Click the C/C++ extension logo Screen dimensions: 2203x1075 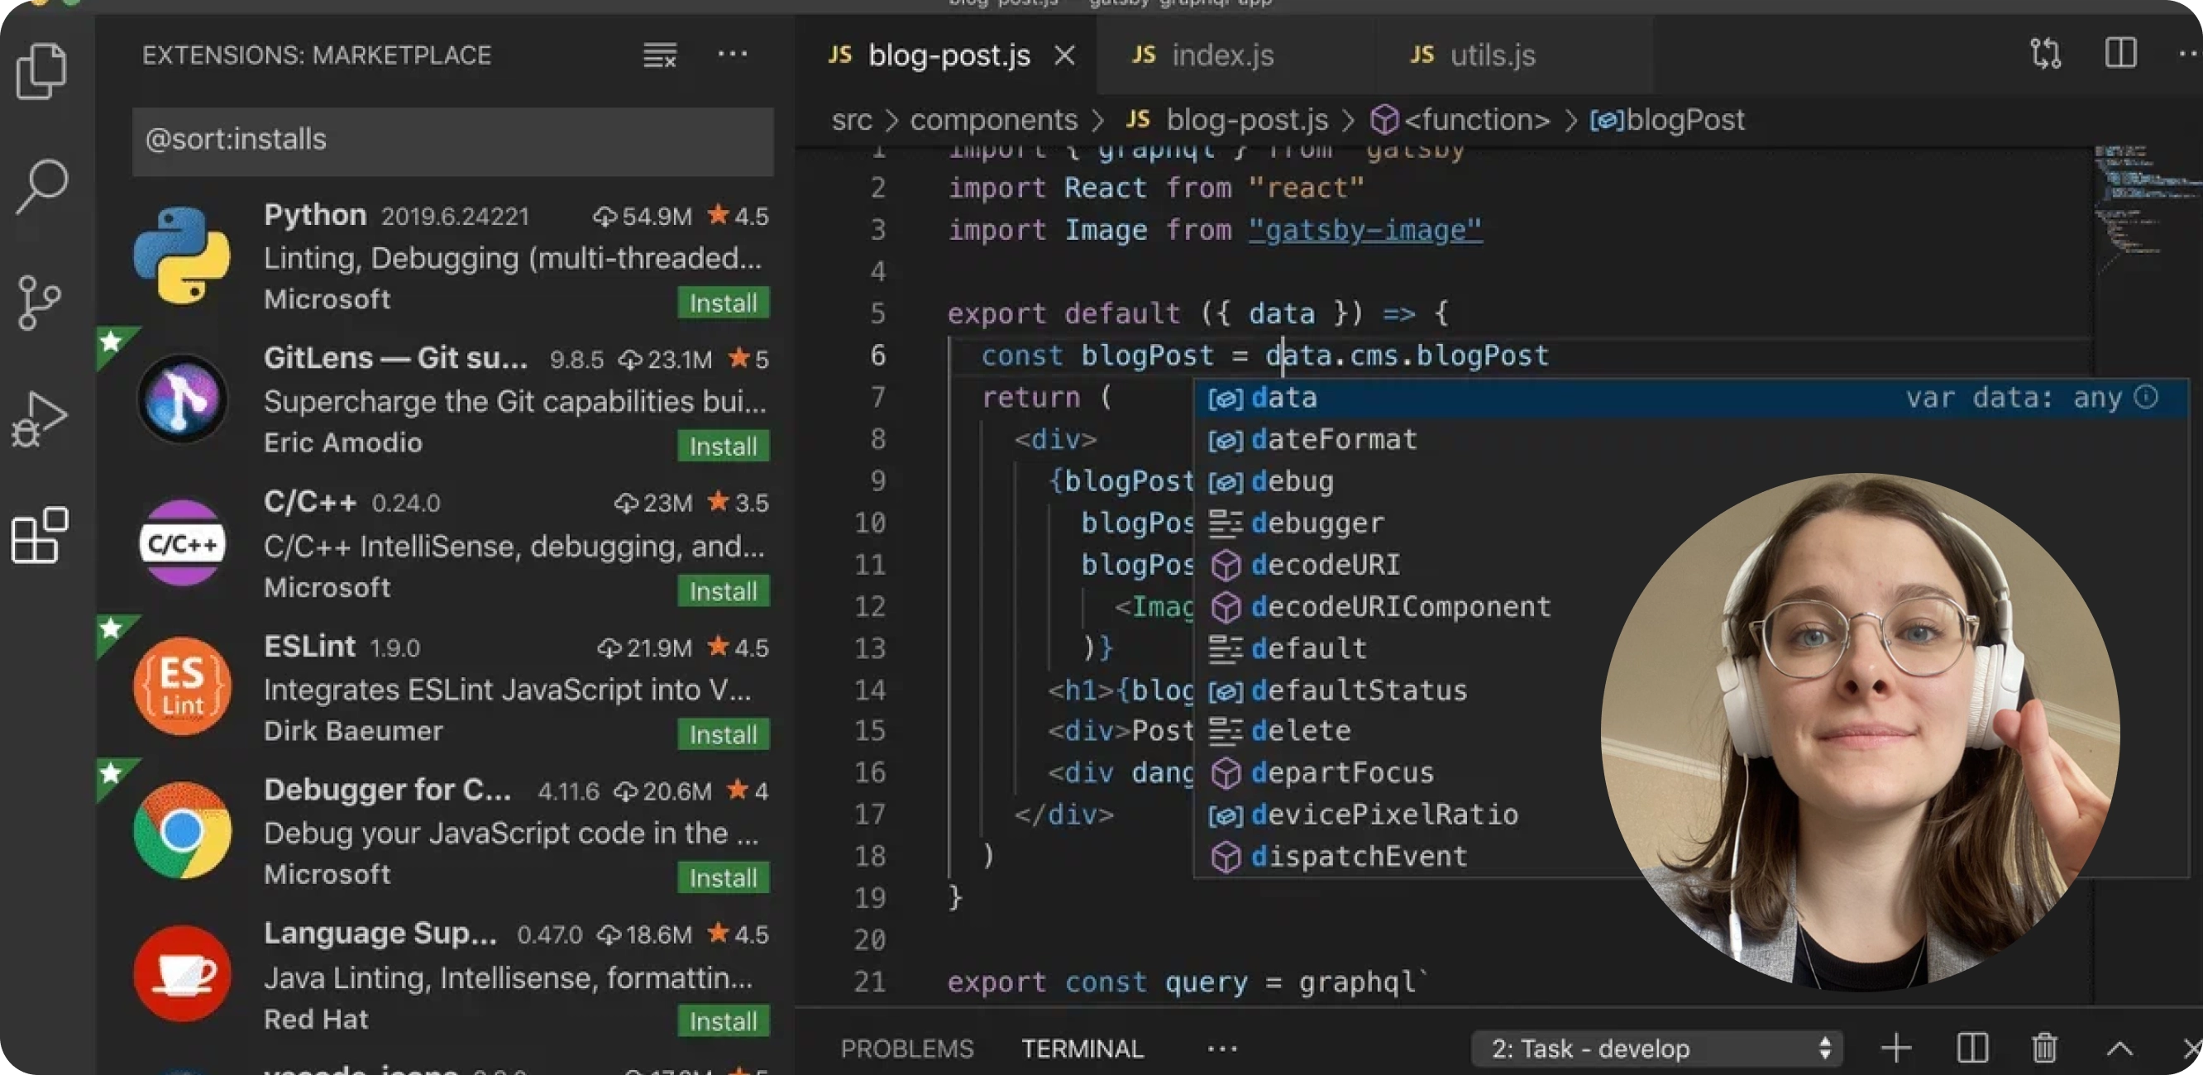(x=182, y=542)
